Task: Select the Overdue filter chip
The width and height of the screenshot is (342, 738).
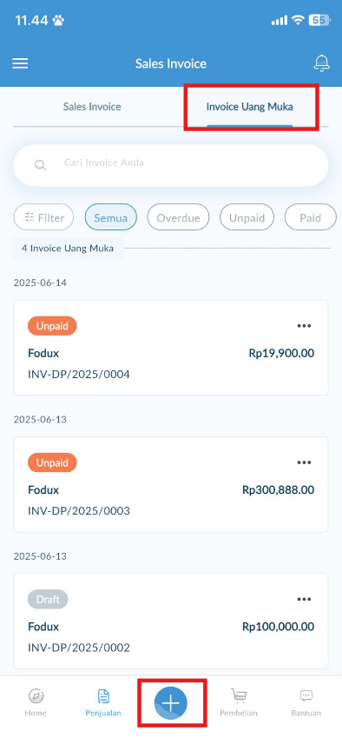Action: coord(178,217)
